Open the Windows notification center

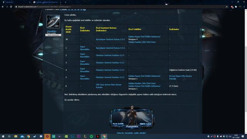point(243,136)
